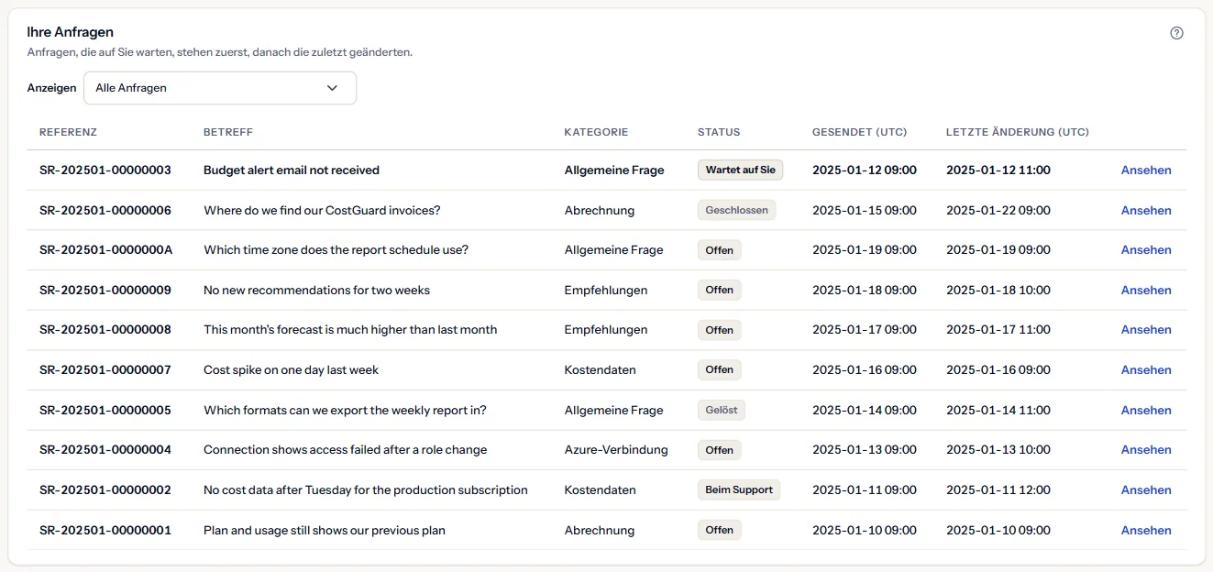Click subject No new recommendations for two weeks
The height and width of the screenshot is (572, 1213).
pyautogui.click(x=316, y=290)
